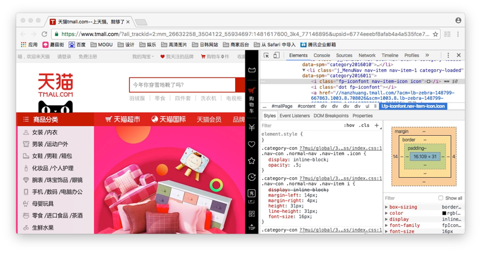
Task: Click the Styles Filter input
Action: click(x=301, y=126)
